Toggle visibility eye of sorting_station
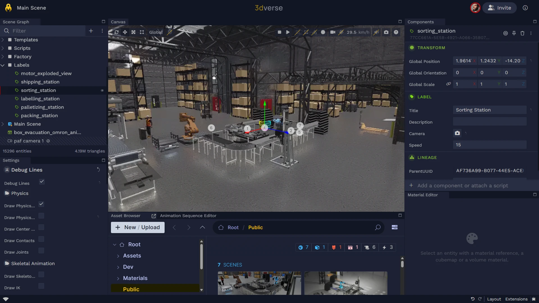Viewport: 539px width, 303px height. click(102, 90)
